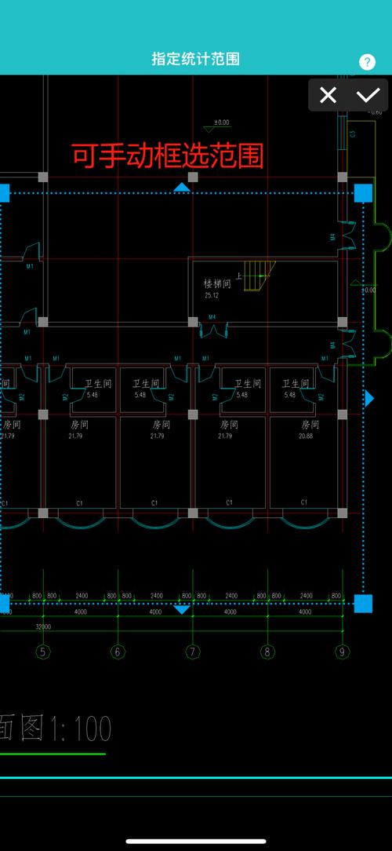Open the help question mark icon

click(x=367, y=62)
